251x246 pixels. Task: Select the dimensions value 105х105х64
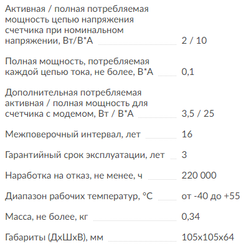(x=208, y=237)
